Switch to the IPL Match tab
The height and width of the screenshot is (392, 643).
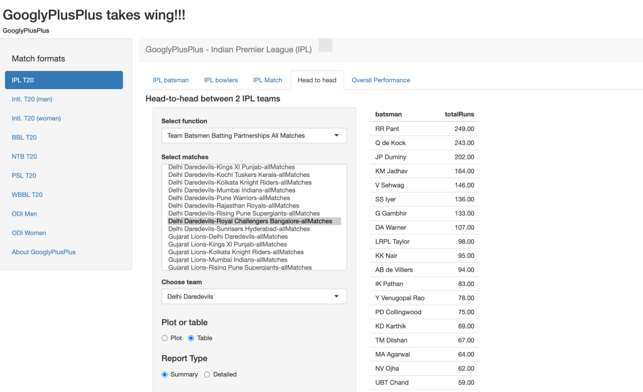pyautogui.click(x=267, y=80)
